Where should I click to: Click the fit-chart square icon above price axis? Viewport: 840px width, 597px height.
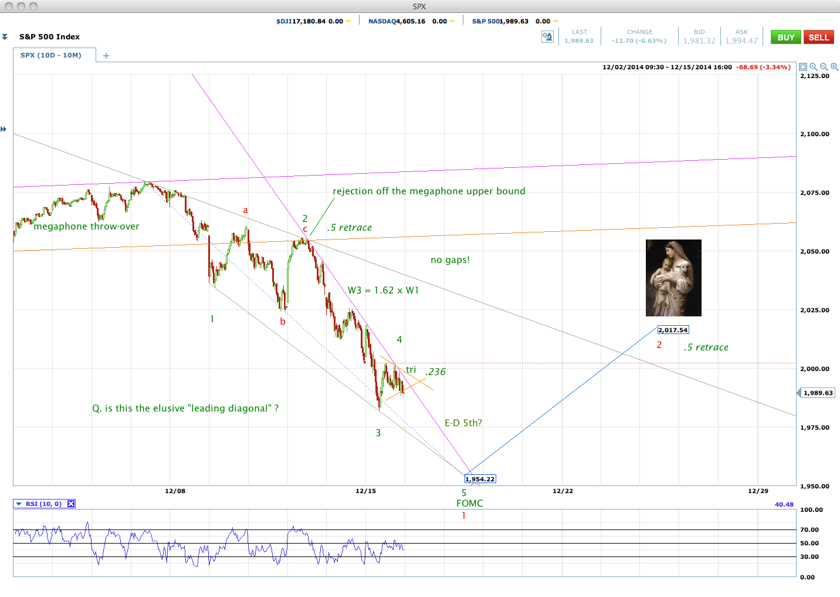point(803,67)
